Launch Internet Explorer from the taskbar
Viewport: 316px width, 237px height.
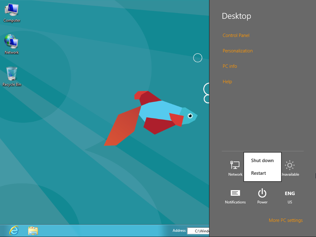tap(14, 231)
